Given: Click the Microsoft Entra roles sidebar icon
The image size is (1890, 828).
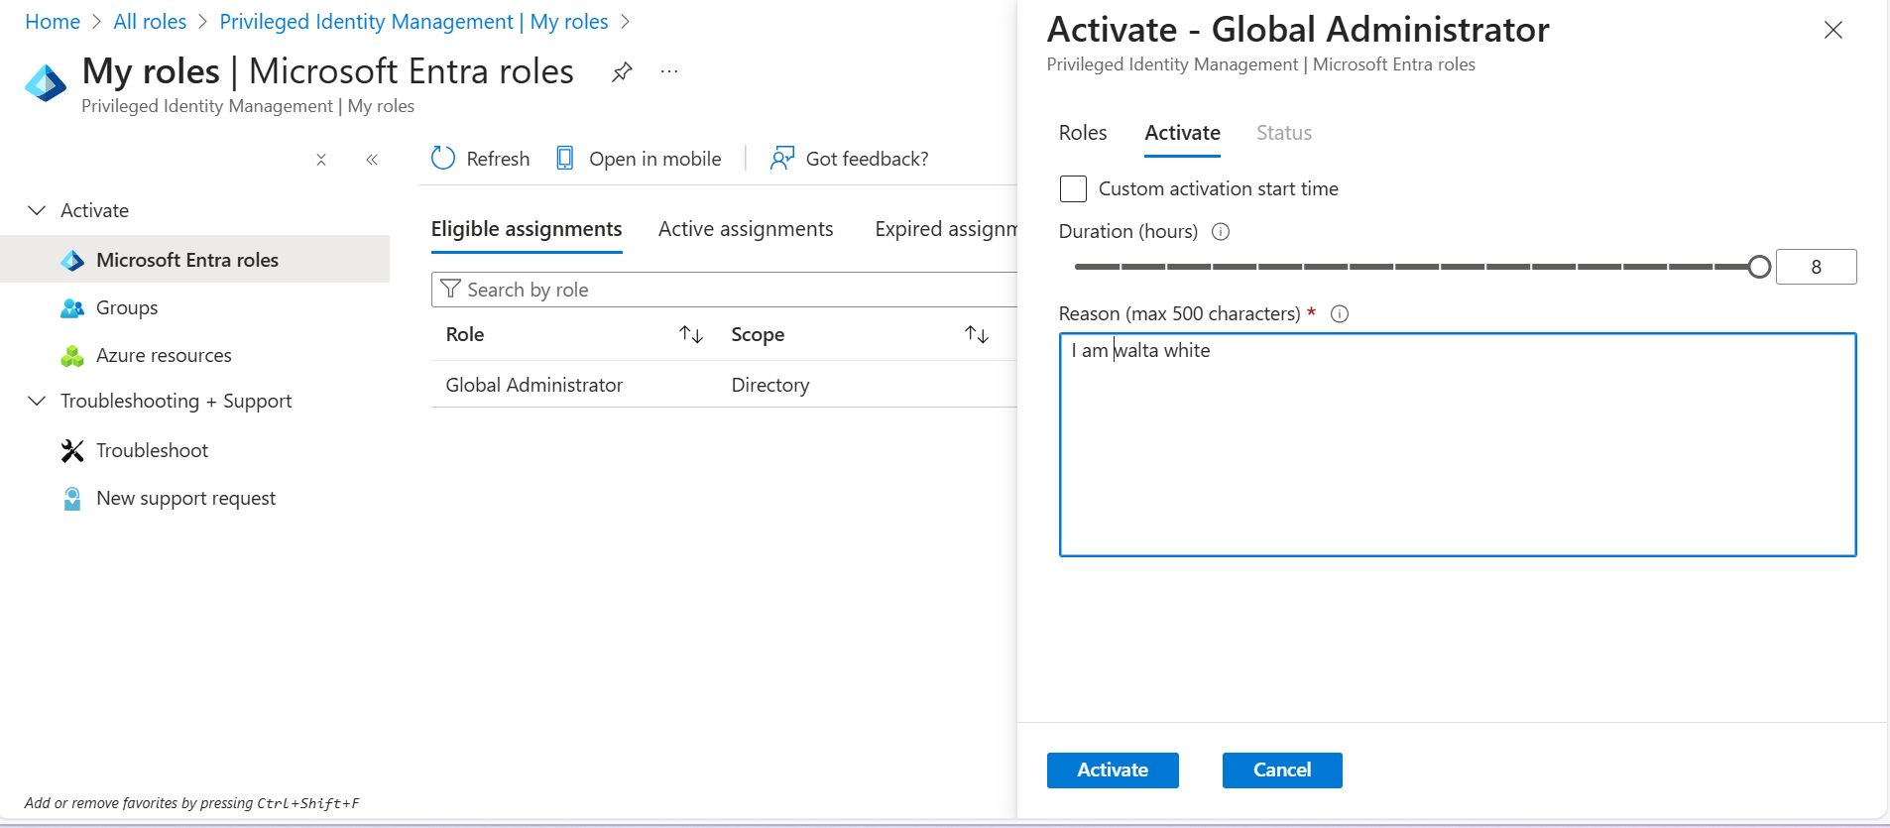Looking at the screenshot, I should [72, 261].
